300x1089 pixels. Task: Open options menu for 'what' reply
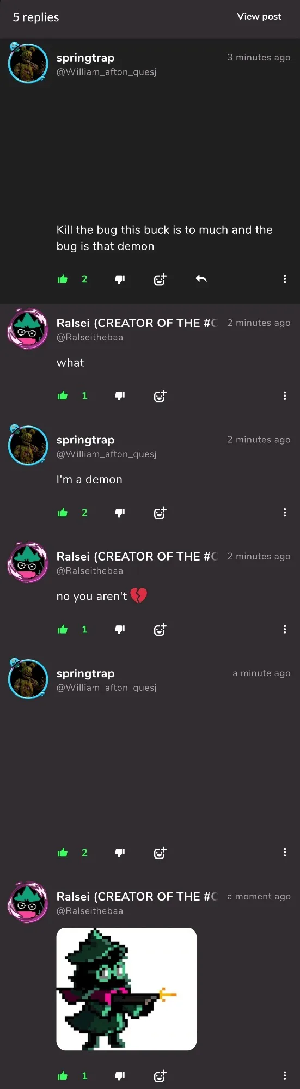[x=285, y=396]
